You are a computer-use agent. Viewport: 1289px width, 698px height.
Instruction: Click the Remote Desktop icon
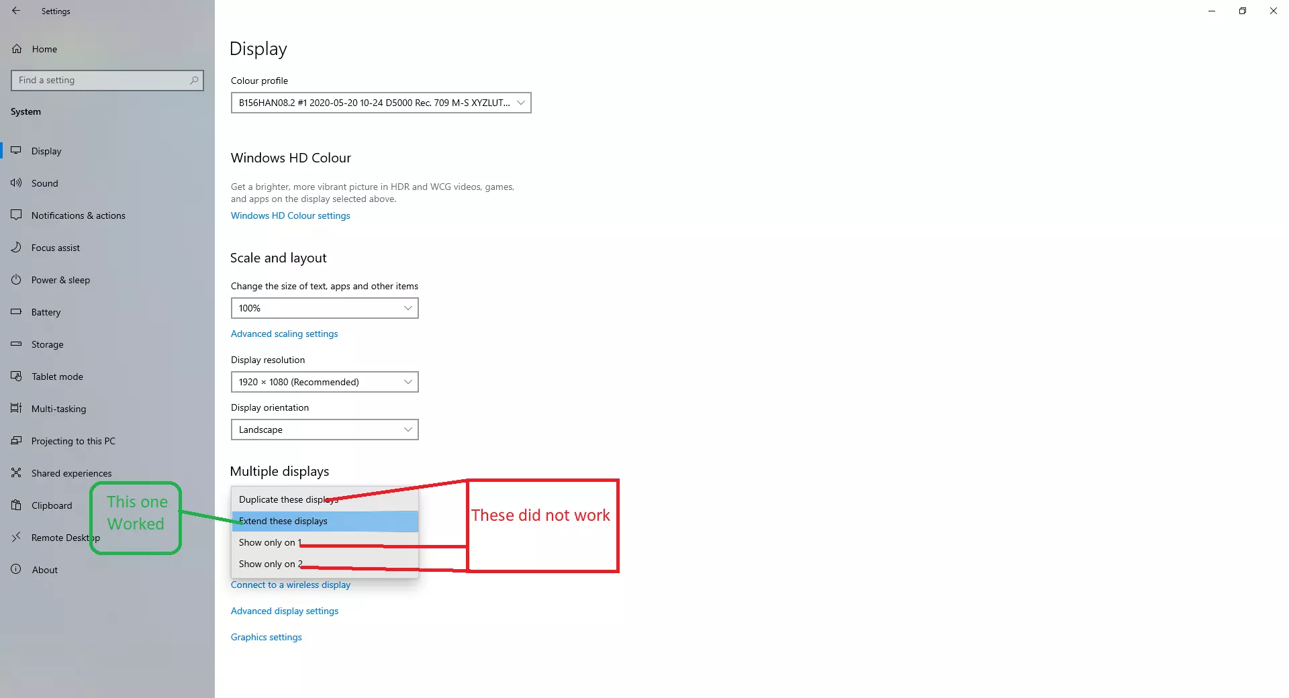pos(16,538)
